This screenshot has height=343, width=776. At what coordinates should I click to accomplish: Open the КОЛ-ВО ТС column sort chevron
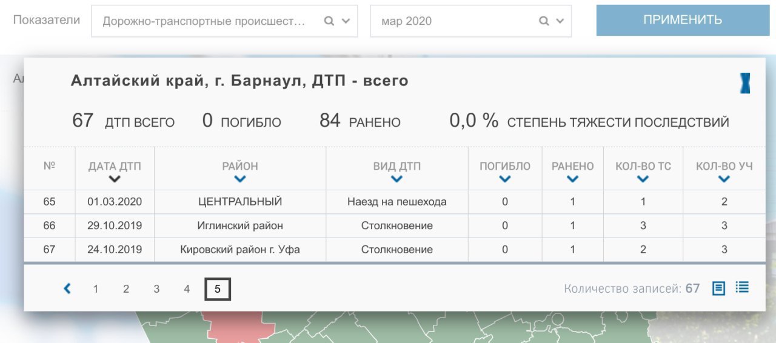[643, 179]
